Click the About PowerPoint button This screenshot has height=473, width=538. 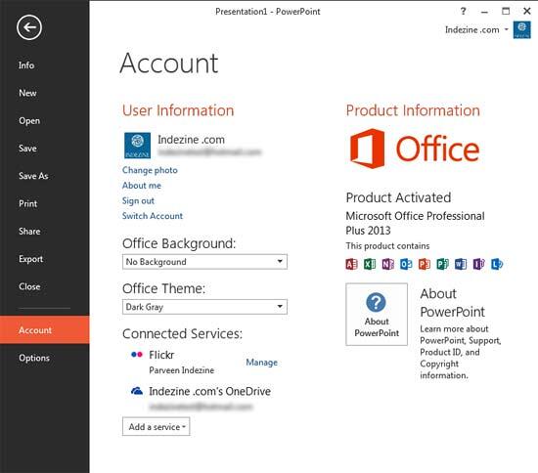[x=377, y=315]
